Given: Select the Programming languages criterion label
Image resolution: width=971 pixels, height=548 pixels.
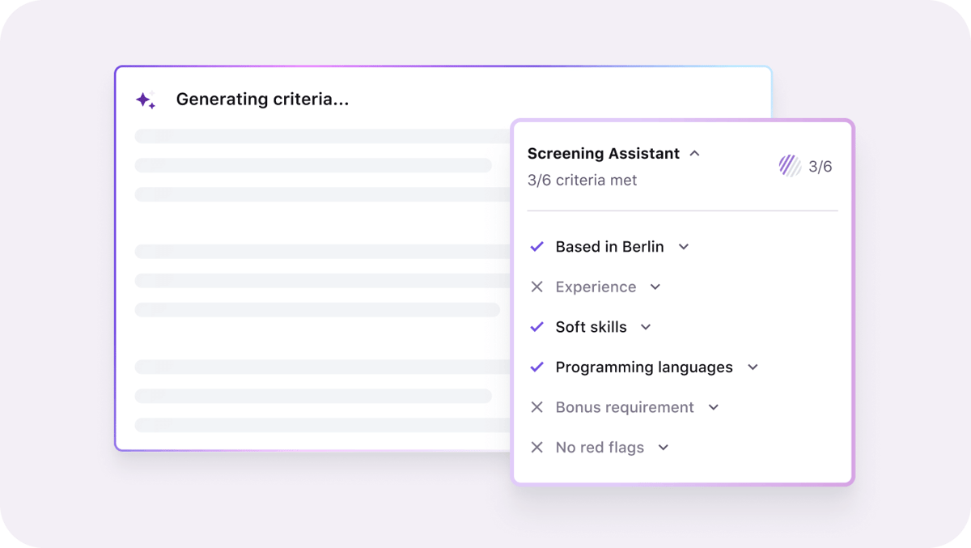Looking at the screenshot, I should coord(644,367).
